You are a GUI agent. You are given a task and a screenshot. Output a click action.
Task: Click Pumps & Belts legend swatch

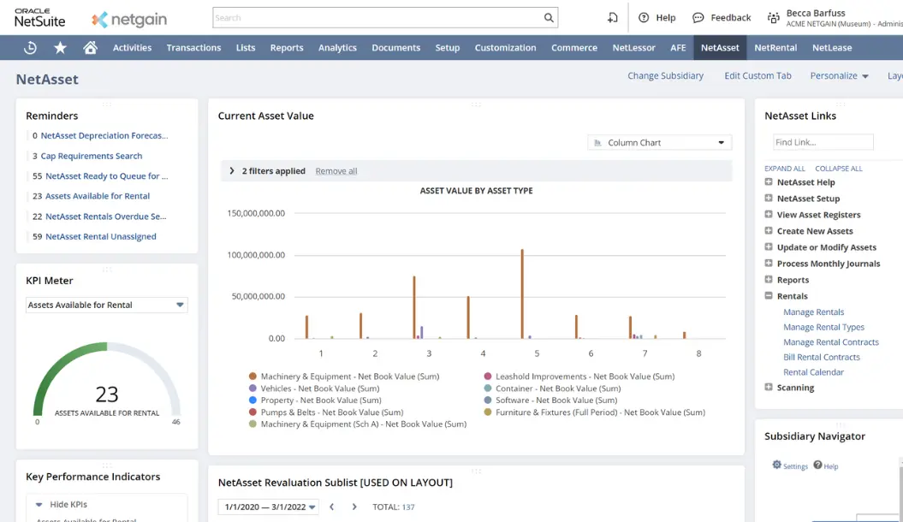coord(252,412)
